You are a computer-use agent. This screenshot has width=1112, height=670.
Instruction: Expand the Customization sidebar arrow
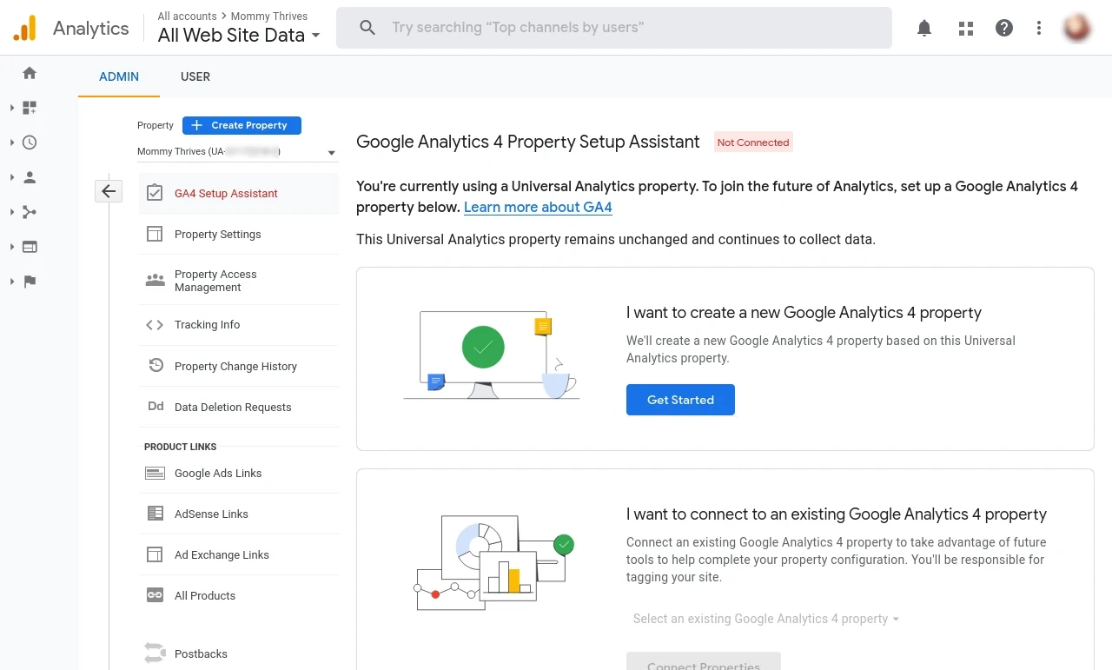(x=12, y=108)
